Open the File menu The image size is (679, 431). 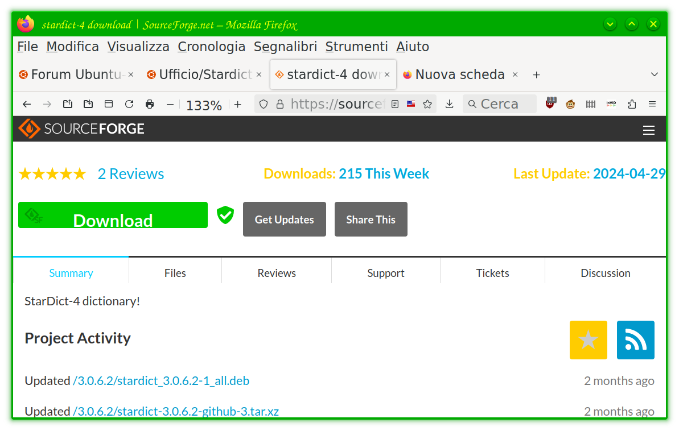(x=27, y=47)
